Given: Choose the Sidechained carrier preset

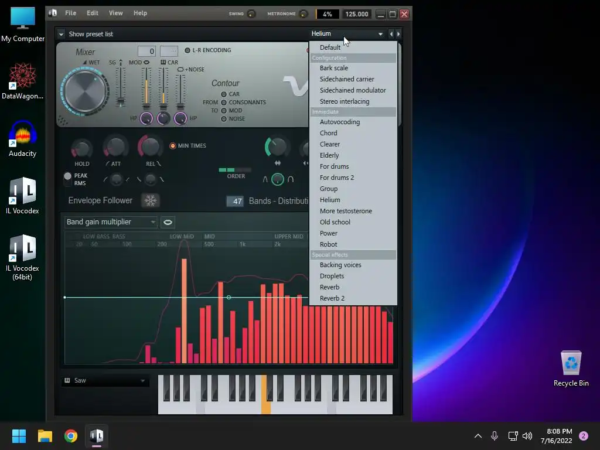Looking at the screenshot, I should coord(353,79).
